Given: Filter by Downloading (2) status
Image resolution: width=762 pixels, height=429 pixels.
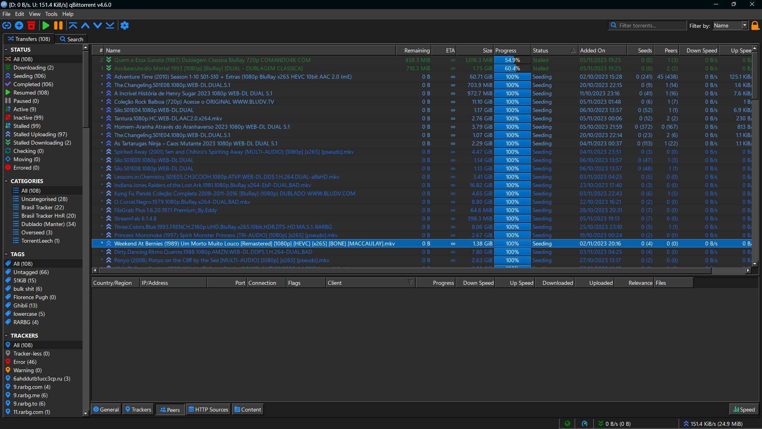Looking at the screenshot, I should click(33, 68).
